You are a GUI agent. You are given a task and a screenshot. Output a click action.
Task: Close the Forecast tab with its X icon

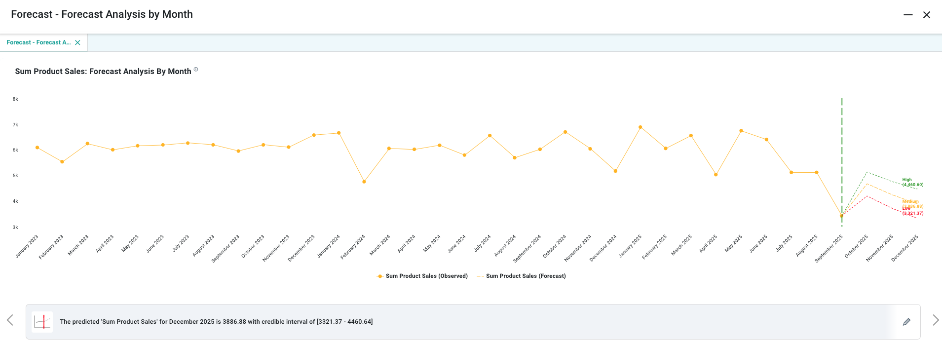77,42
